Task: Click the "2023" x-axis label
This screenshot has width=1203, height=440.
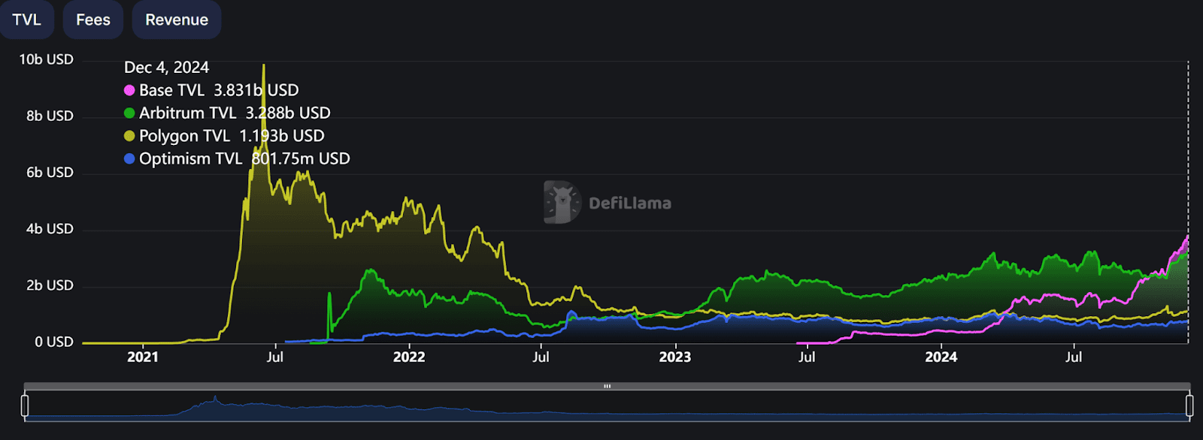Action: click(675, 357)
